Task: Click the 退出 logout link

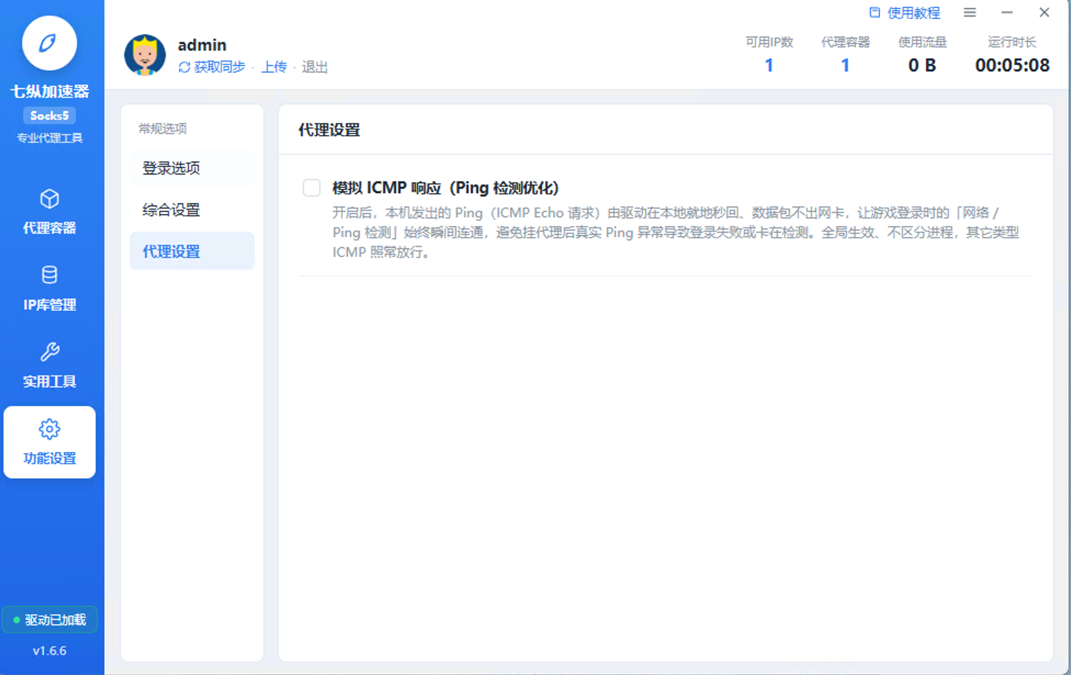Action: pyautogui.click(x=315, y=67)
